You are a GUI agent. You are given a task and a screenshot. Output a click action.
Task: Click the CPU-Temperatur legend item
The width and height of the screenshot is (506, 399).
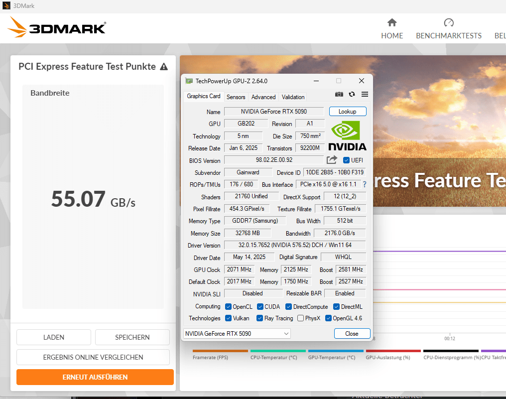(278, 355)
